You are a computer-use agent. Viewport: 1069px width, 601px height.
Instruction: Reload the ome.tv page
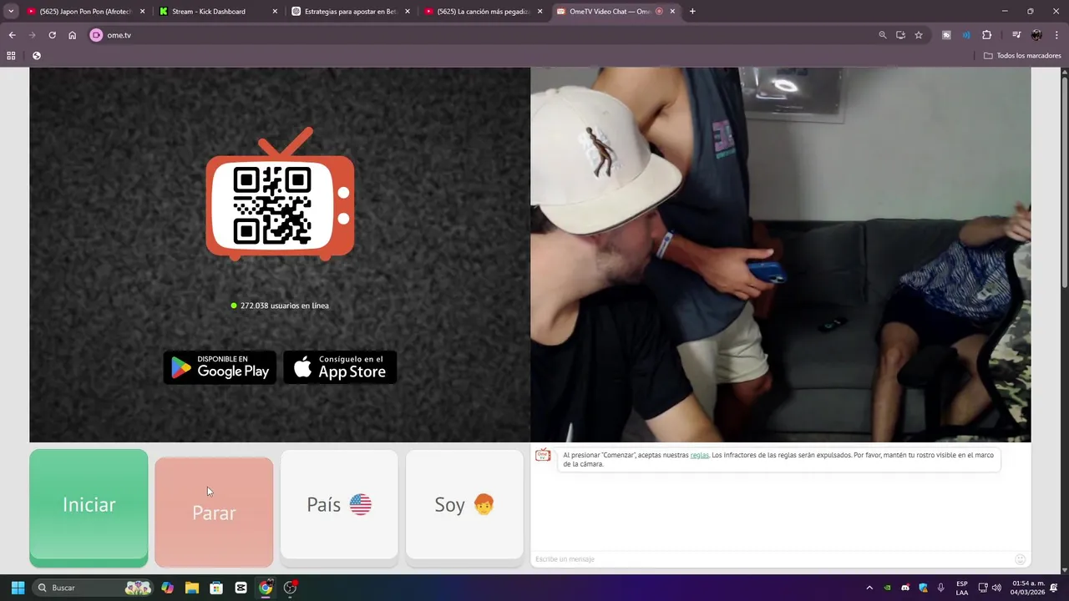click(x=52, y=35)
